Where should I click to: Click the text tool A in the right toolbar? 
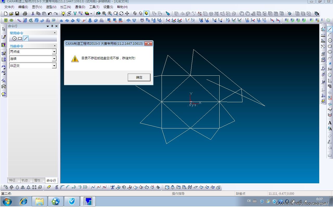[330, 123]
